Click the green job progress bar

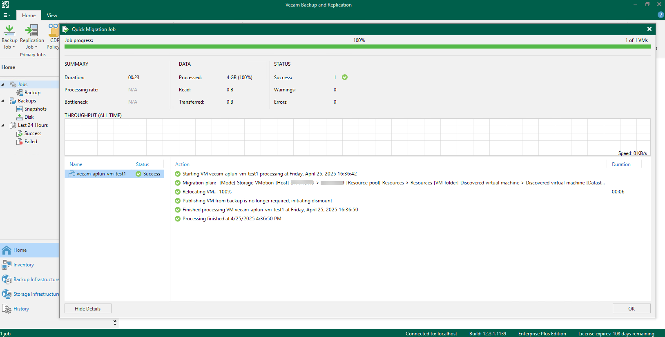click(357, 47)
